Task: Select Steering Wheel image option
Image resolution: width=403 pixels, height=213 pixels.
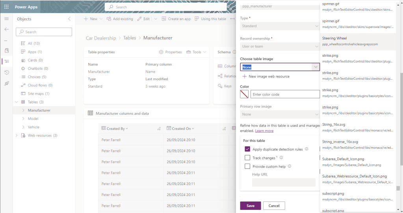Action: [x=358, y=41]
